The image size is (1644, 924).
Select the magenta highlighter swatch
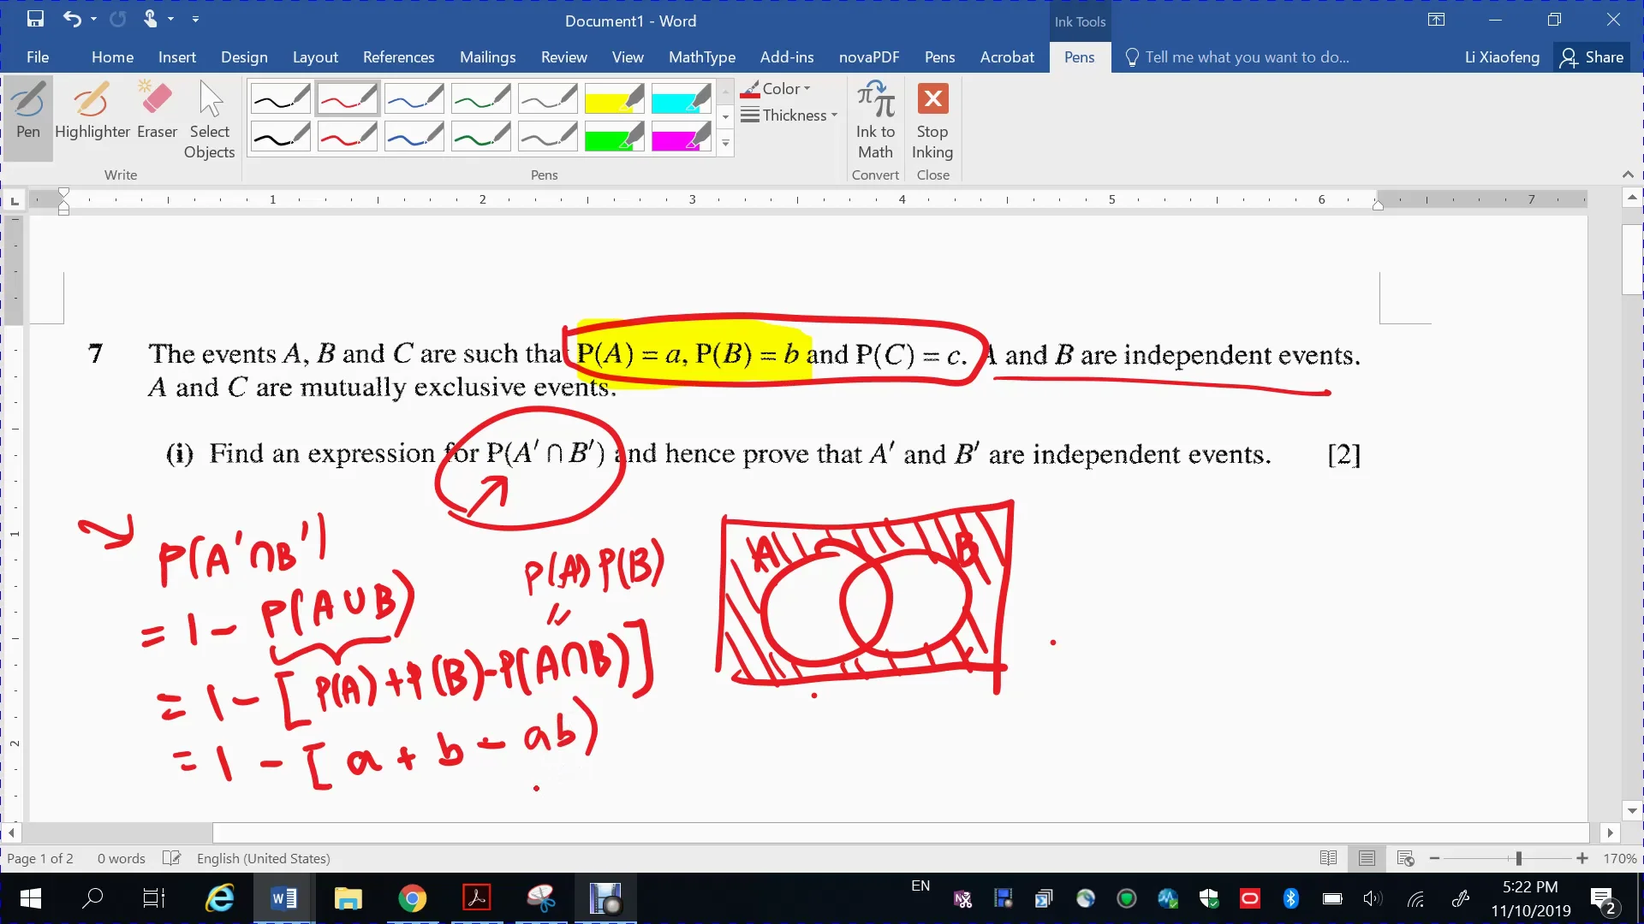pos(681,136)
